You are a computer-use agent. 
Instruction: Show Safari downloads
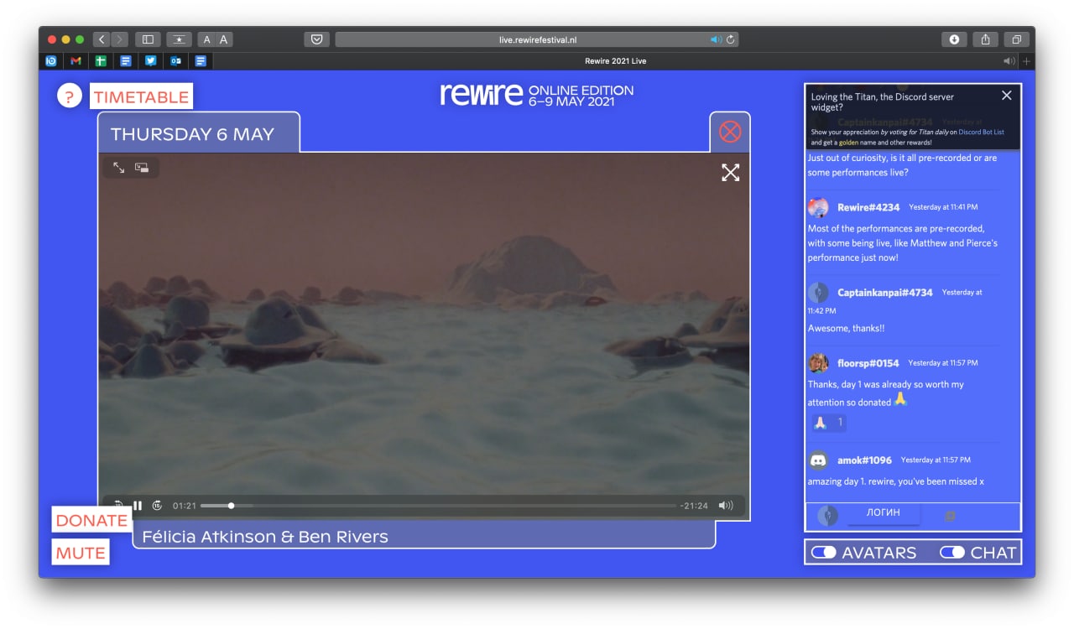coord(954,39)
